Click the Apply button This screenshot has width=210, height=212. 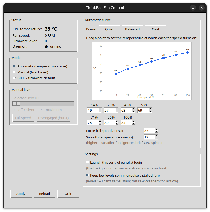(21, 194)
